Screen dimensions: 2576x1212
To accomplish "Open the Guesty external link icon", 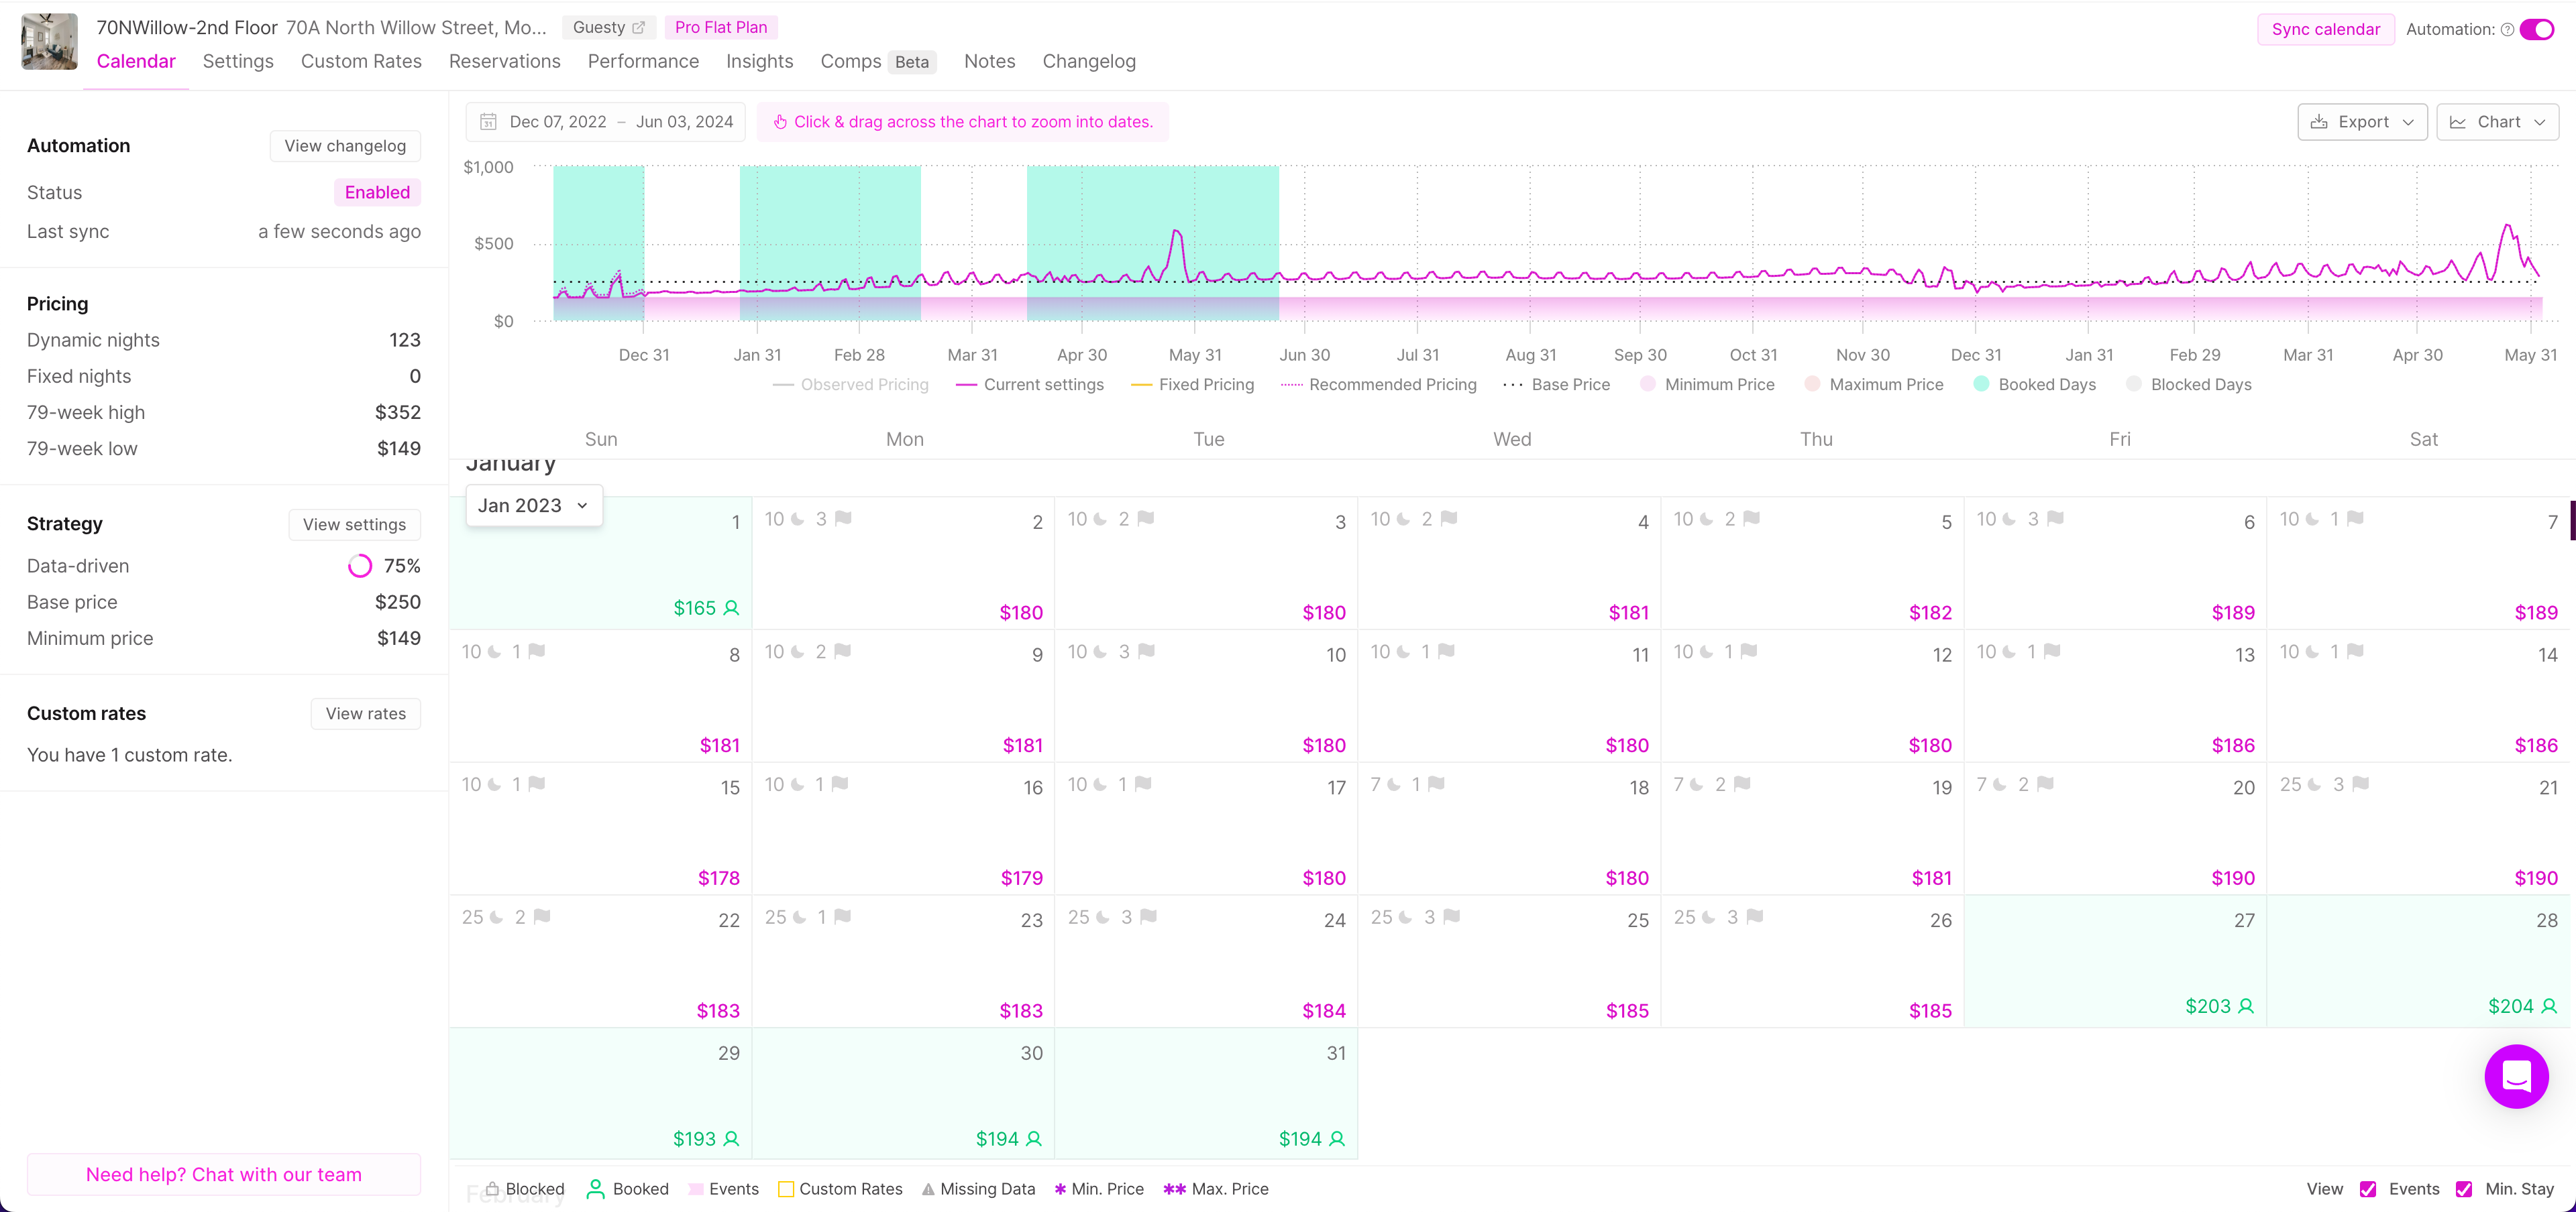I will pyautogui.click(x=638, y=28).
